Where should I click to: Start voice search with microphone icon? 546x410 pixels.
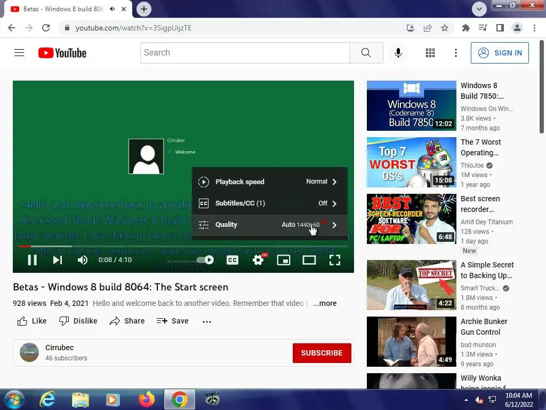click(x=398, y=53)
